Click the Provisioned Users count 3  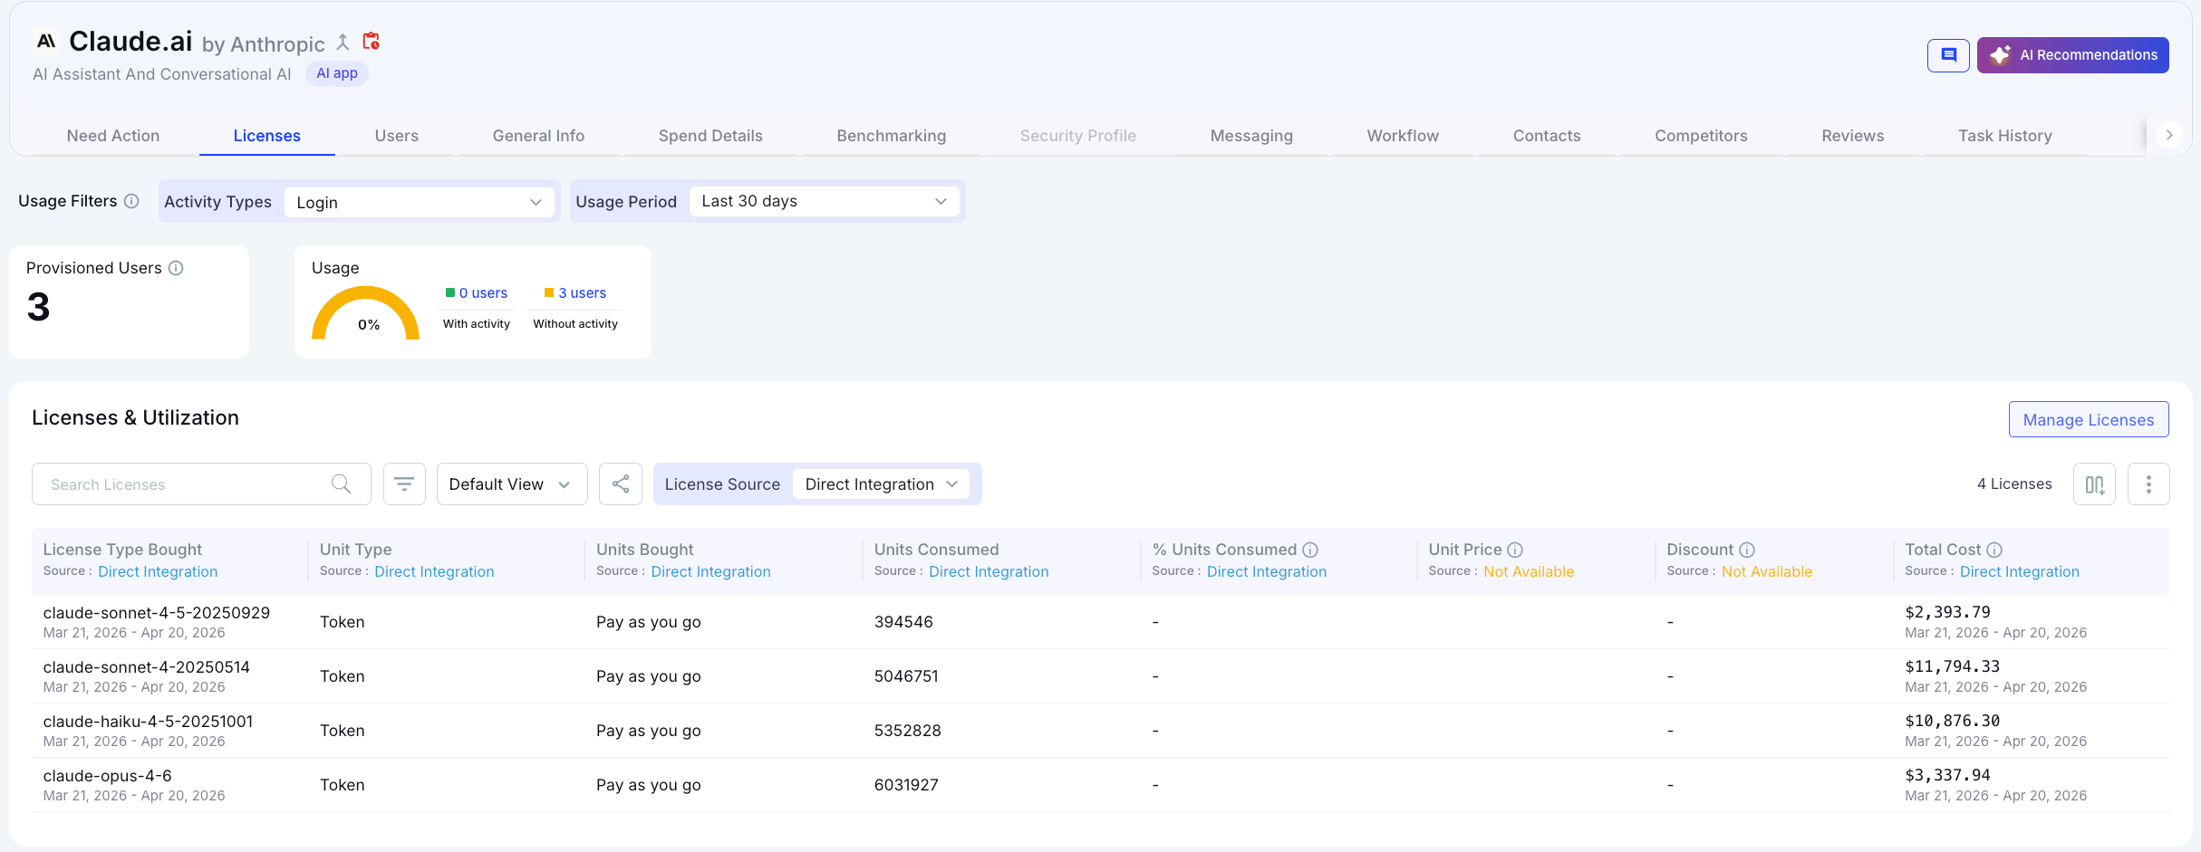(x=38, y=307)
